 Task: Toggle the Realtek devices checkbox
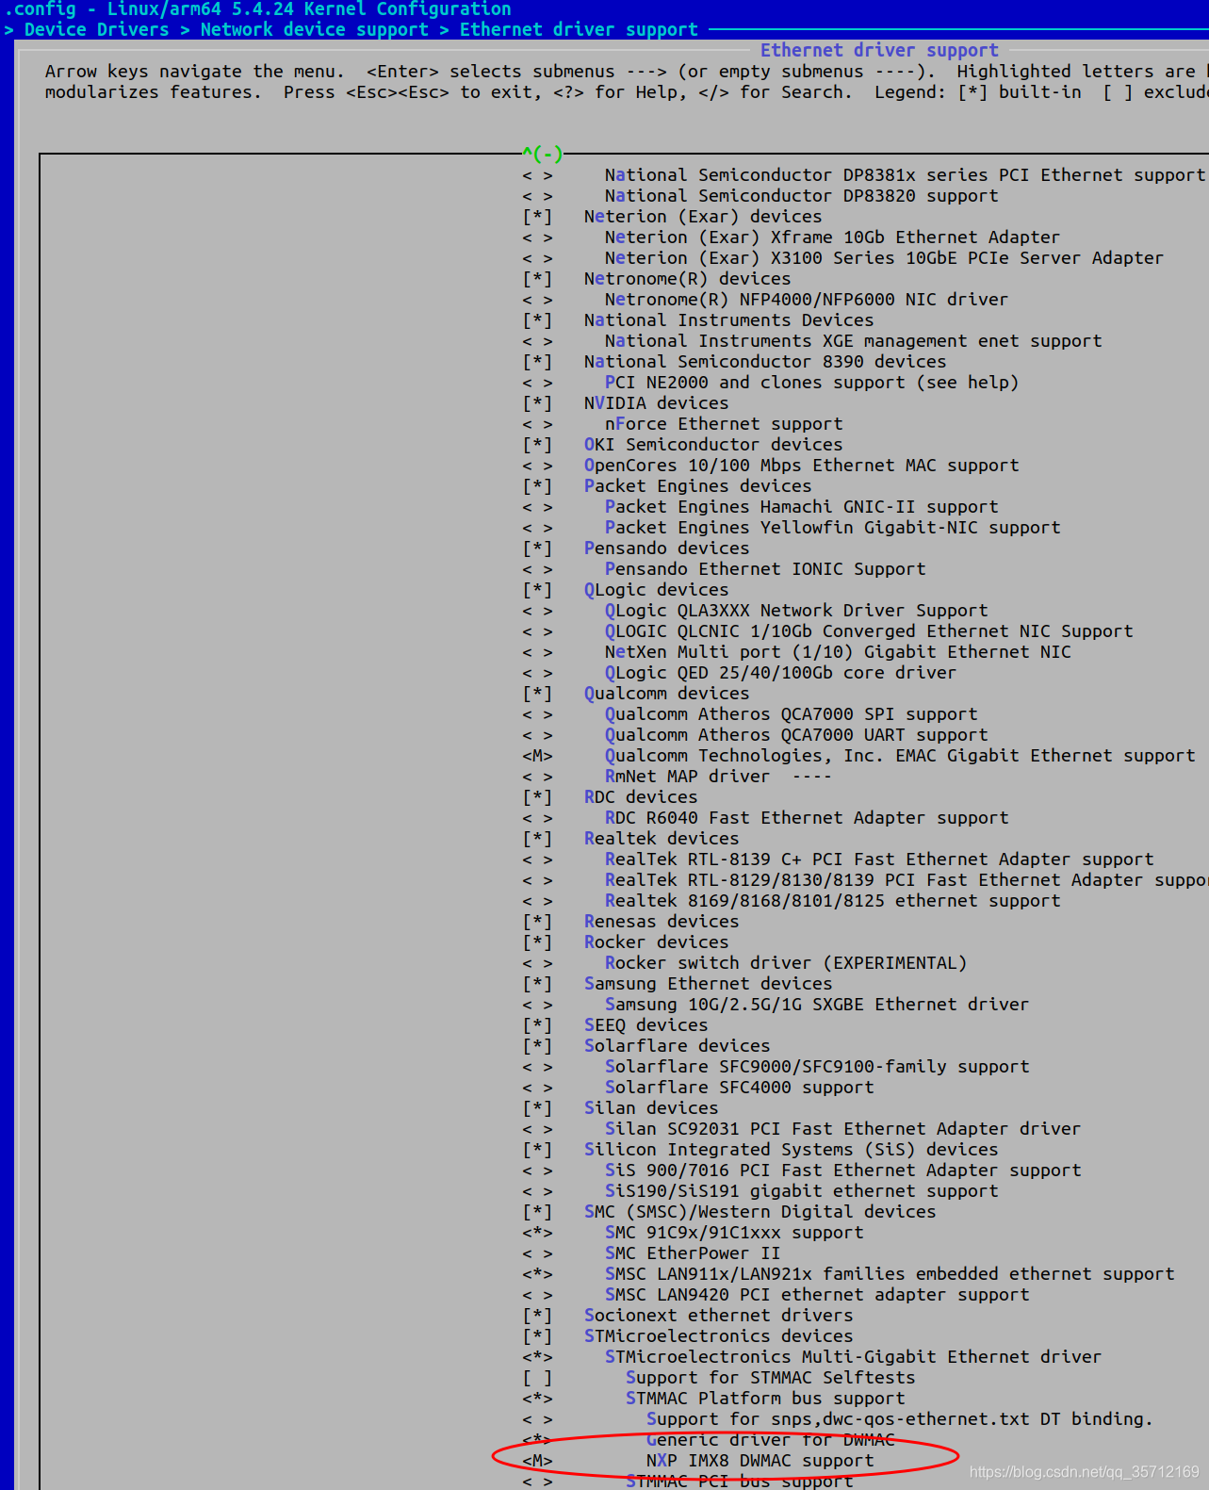pyautogui.click(x=538, y=839)
